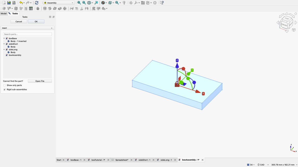
Task: Click the Bill of Materials table icon
Action: (x=31, y=9)
